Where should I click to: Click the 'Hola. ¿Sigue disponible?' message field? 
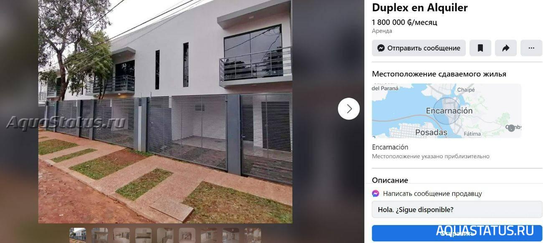pyautogui.click(x=457, y=210)
